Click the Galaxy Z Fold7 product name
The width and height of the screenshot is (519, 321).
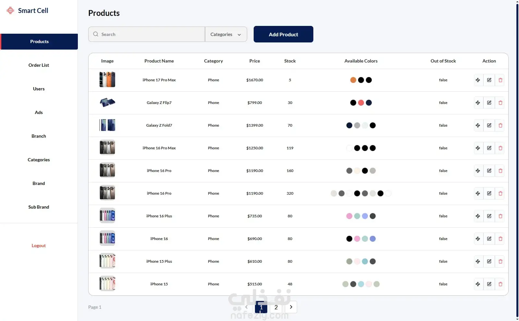click(159, 125)
